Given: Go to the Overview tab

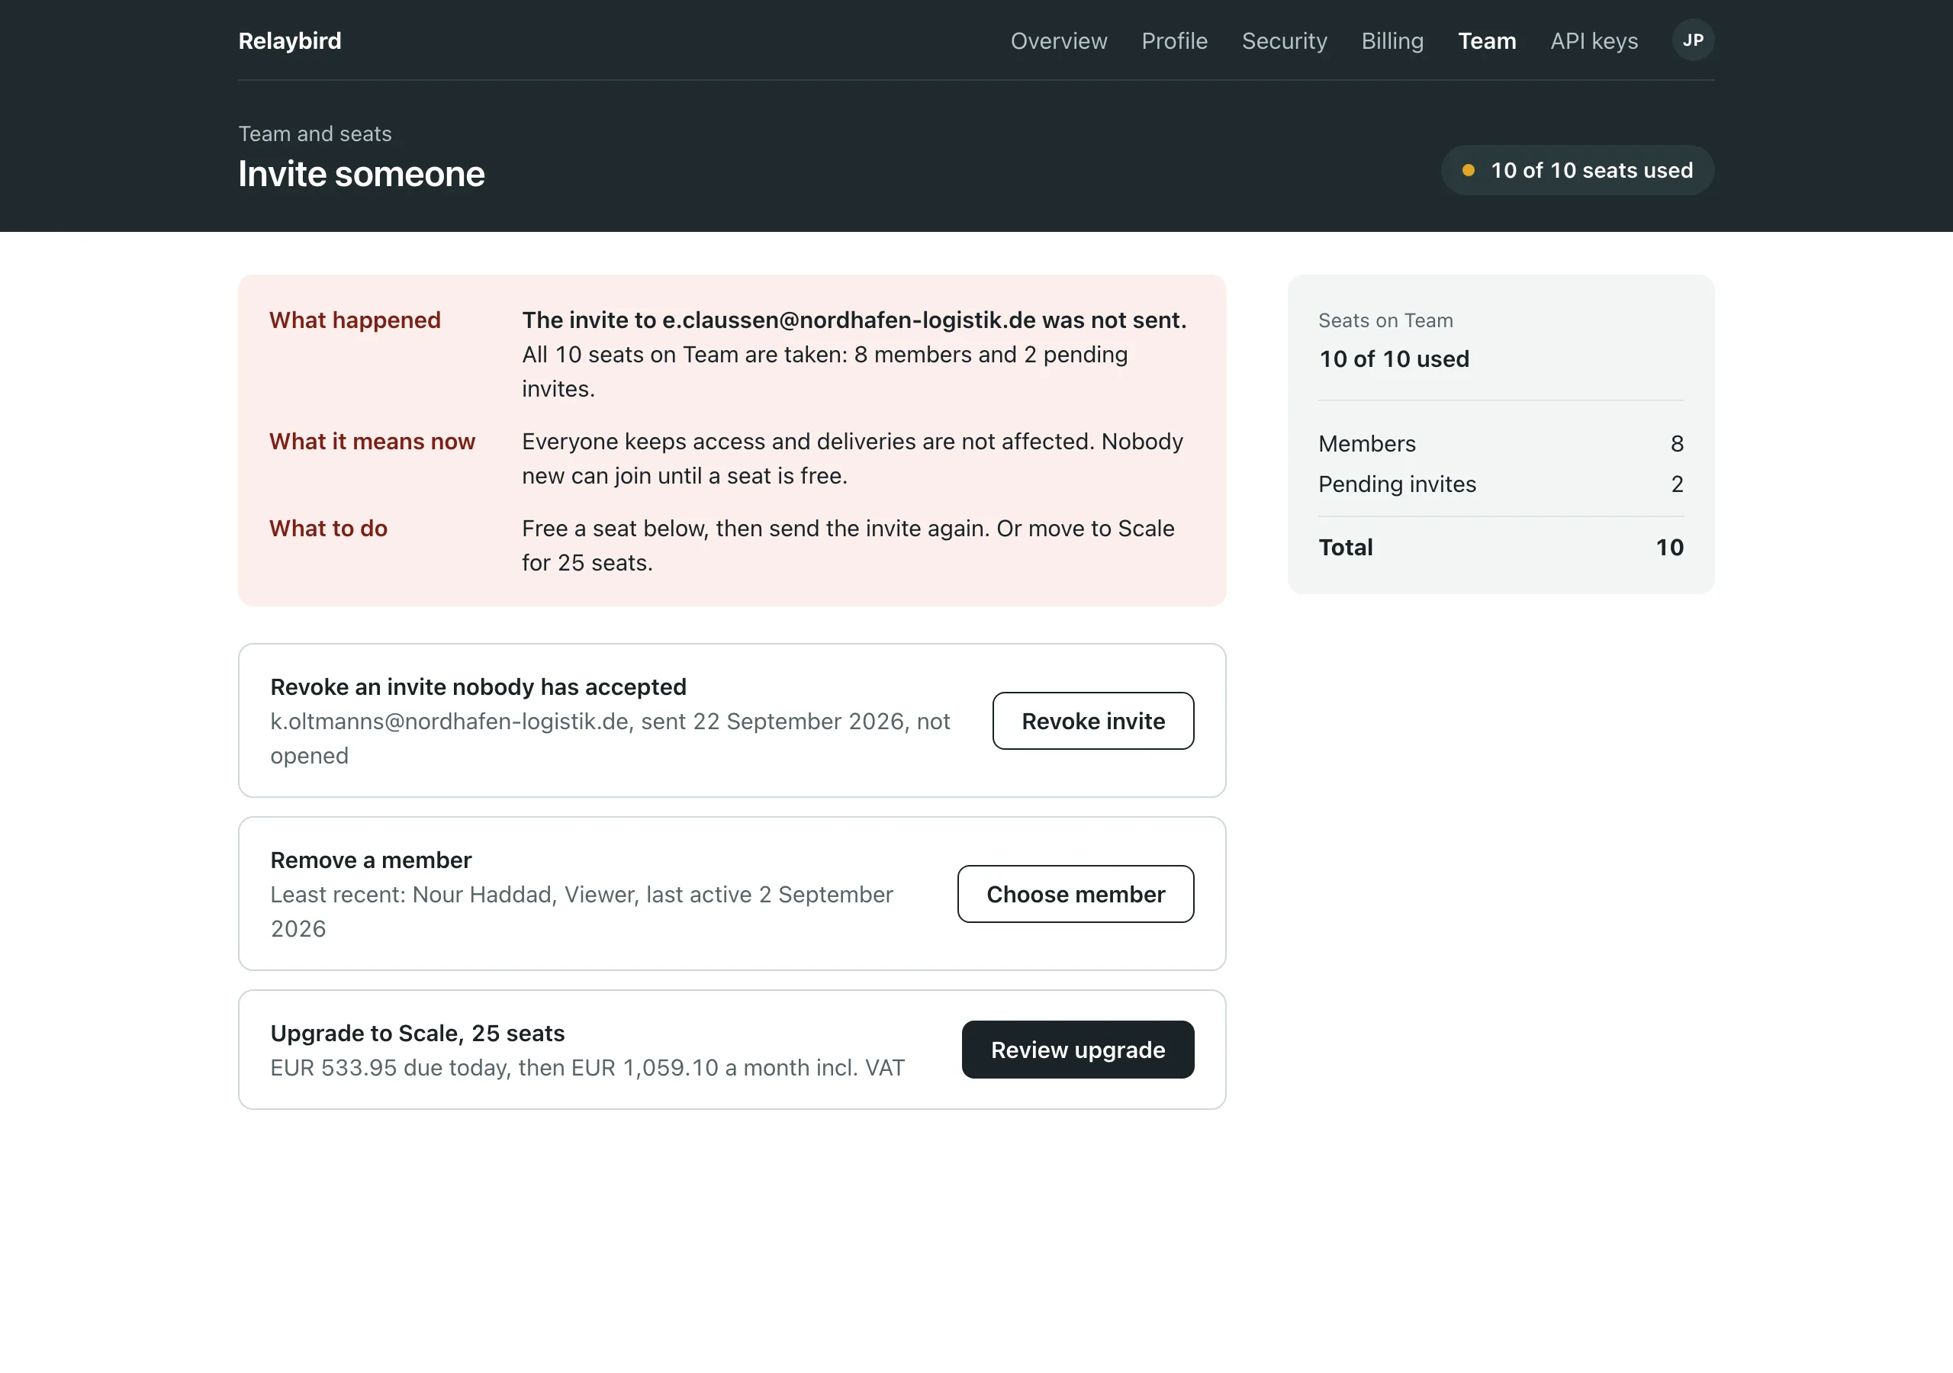Looking at the screenshot, I should (1058, 41).
